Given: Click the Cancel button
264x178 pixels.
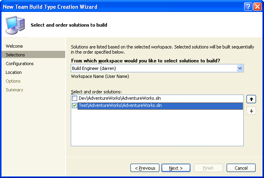Looking at the screenshot, I should 241,168.
